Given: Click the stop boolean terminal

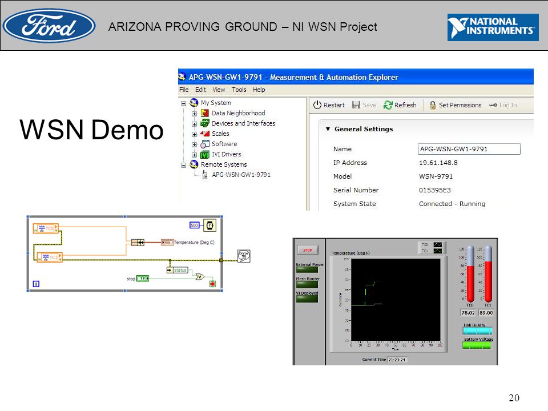Looking at the screenshot, I should (x=143, y=279).
